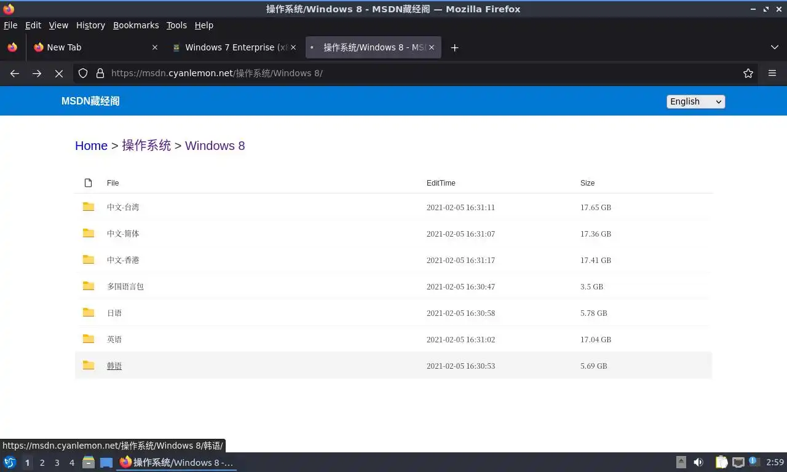Click the folder icon beside 韩语
The height and width of the screenshot is (472, 787).
tap(89, 365)
